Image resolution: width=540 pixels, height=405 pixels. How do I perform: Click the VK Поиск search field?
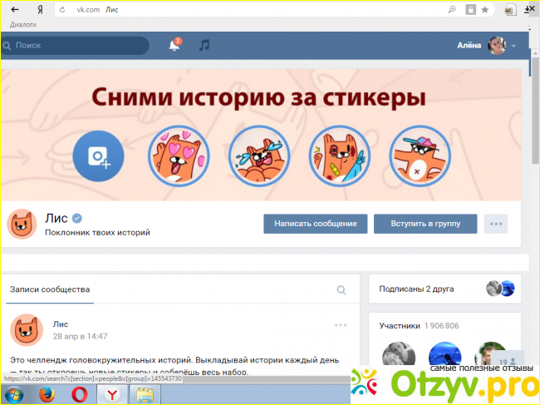75,45
